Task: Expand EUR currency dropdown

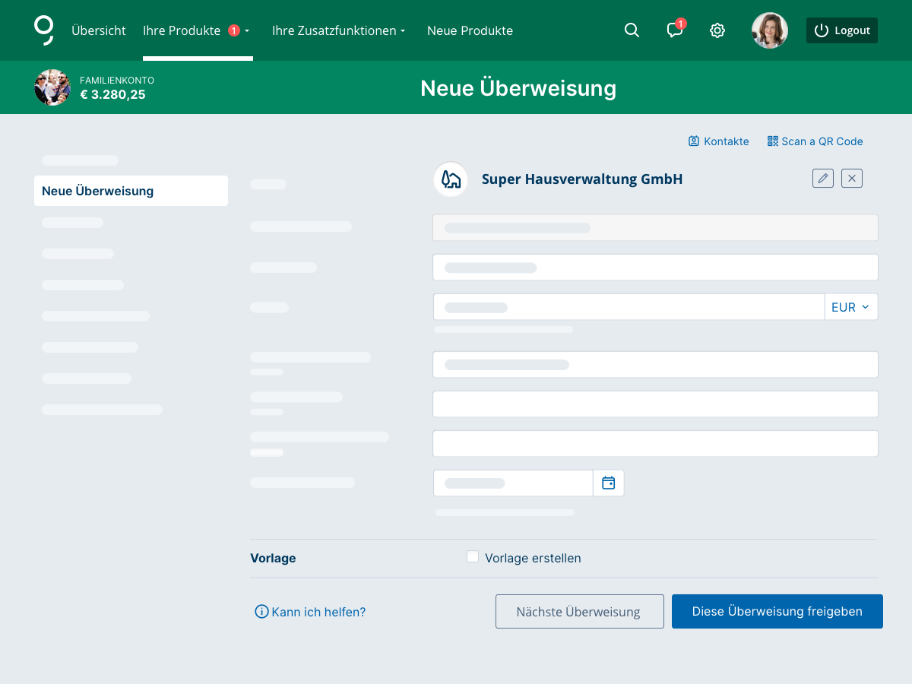Action: pyautogui.click(x=850, y=307)
